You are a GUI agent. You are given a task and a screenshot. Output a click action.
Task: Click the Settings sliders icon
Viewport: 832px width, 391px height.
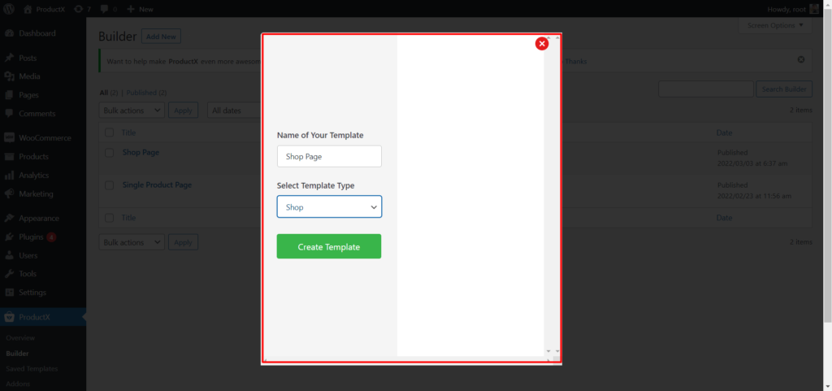(9, 293)
